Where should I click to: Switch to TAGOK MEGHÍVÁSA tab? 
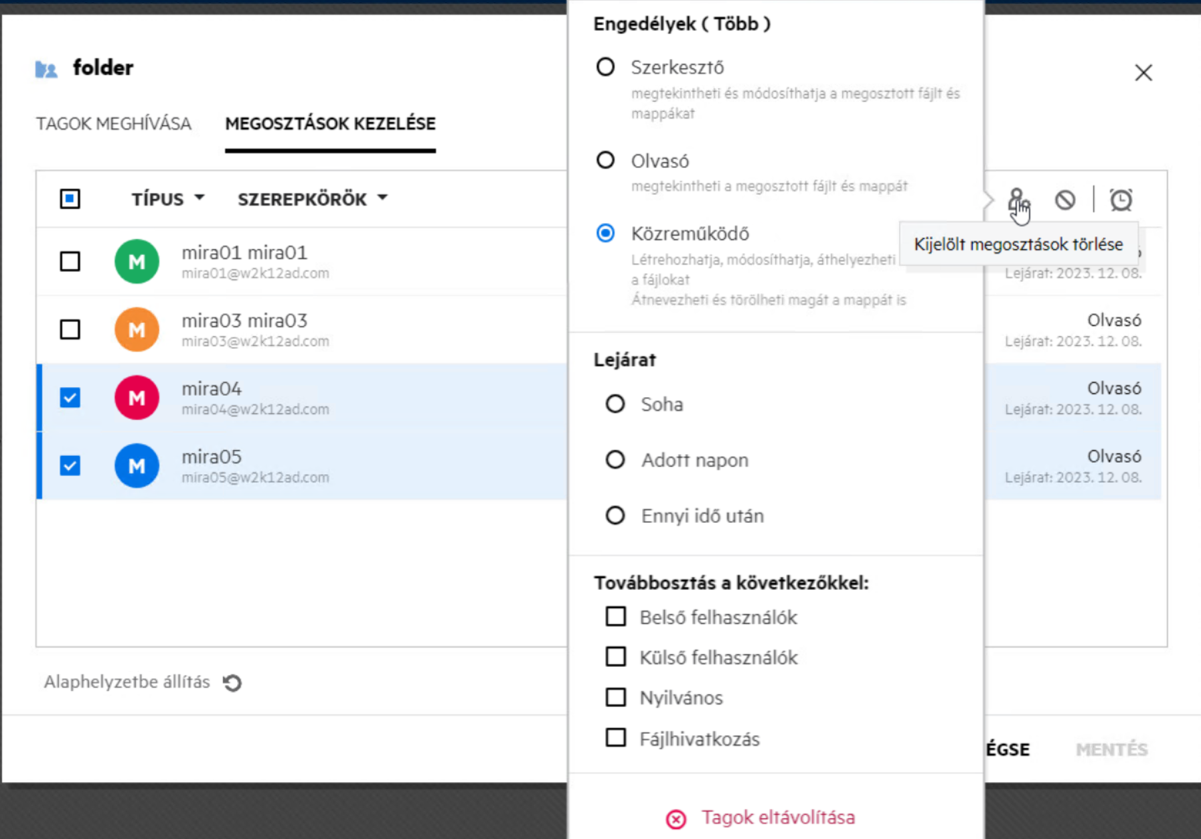coord(114,124)
